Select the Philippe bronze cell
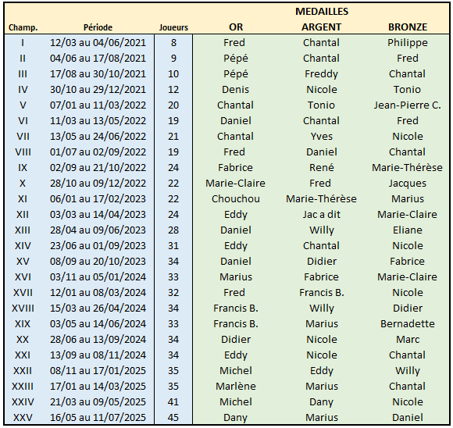 408,43
